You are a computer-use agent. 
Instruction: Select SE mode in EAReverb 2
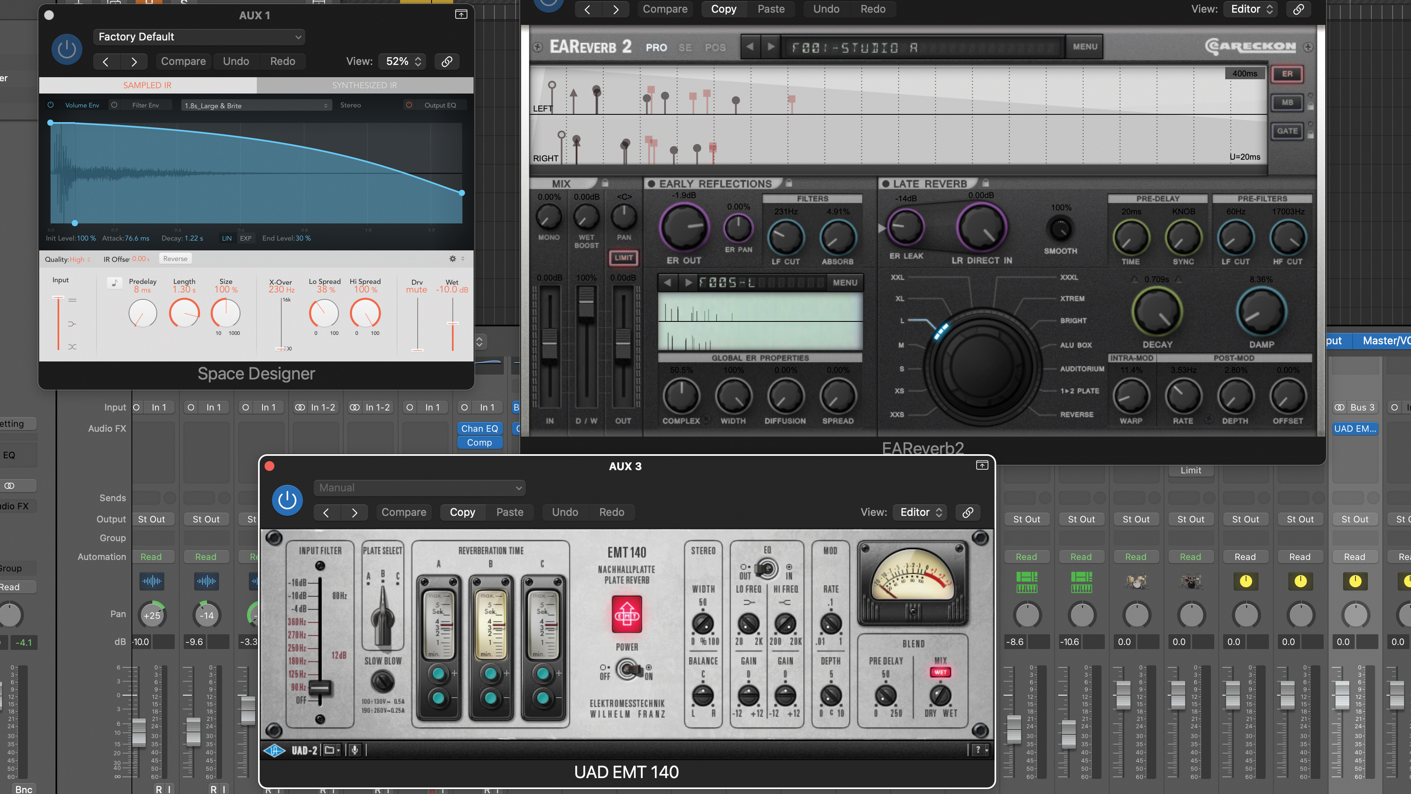[685, 48]
